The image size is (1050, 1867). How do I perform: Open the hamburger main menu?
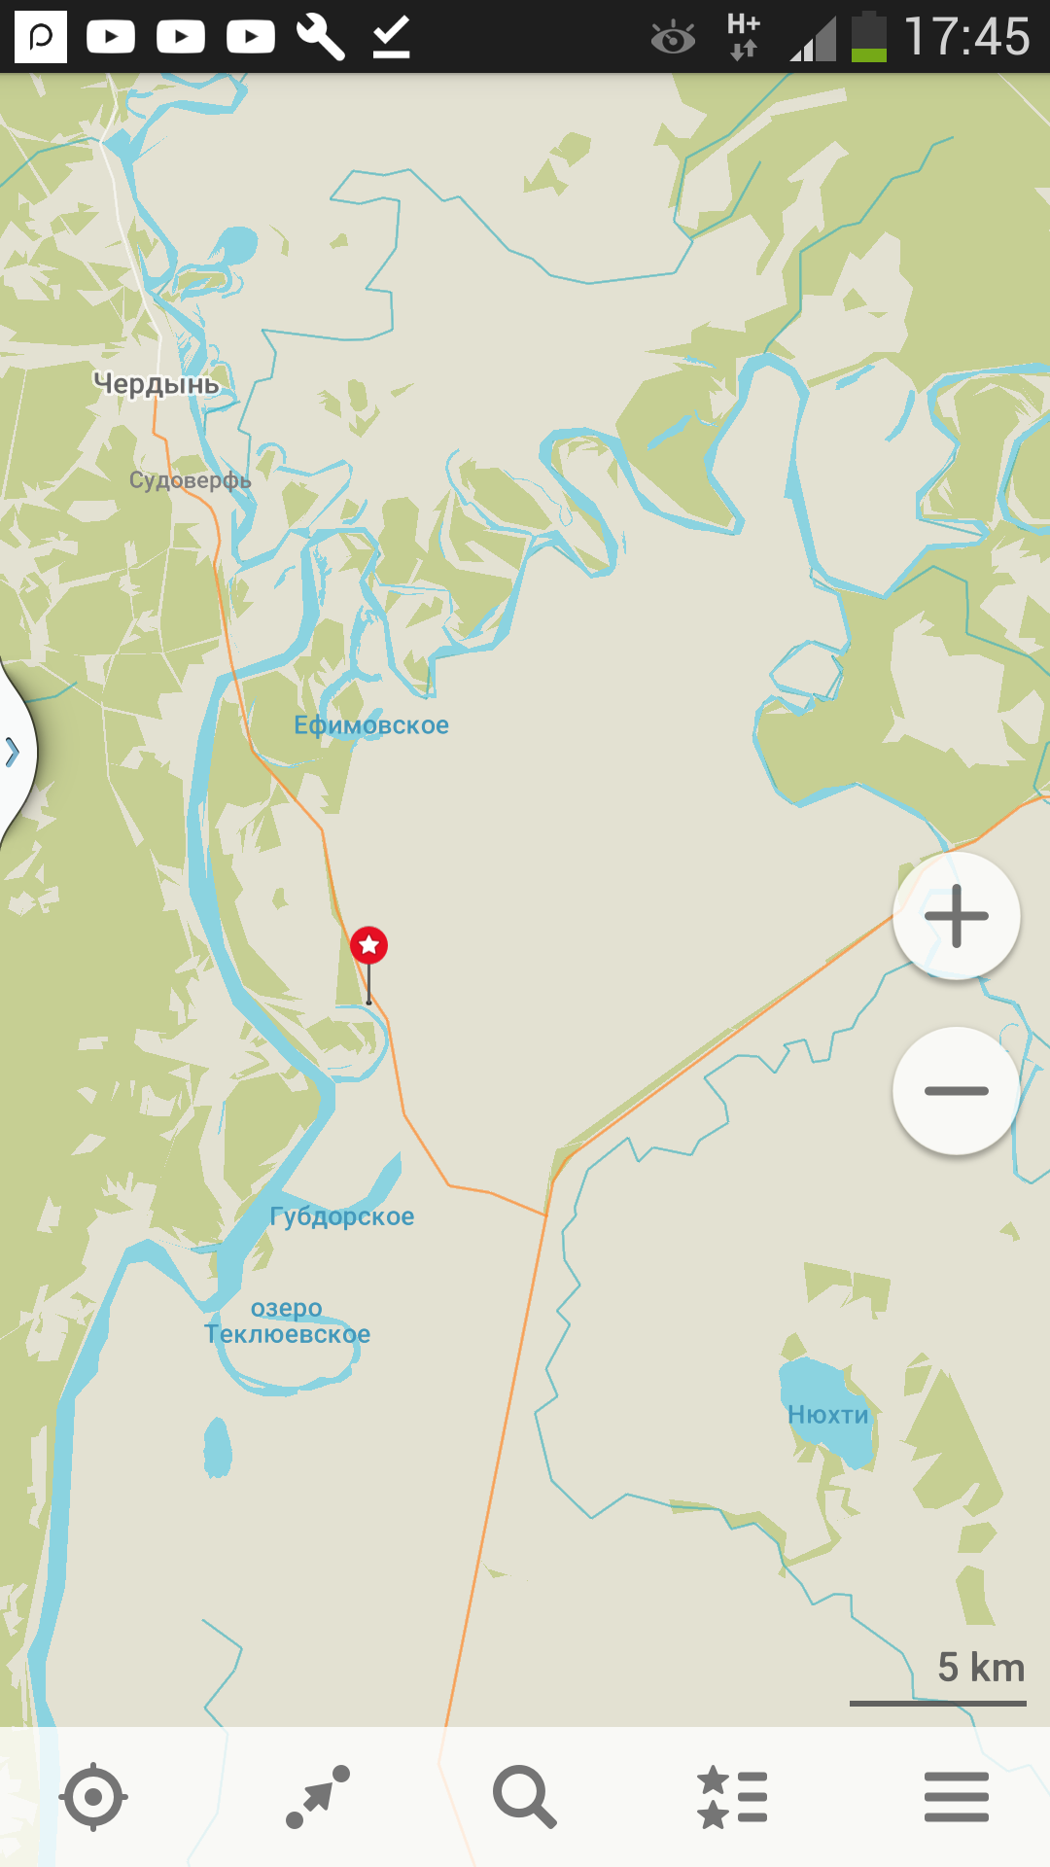pyautogui.click(x=957, y=1796)
